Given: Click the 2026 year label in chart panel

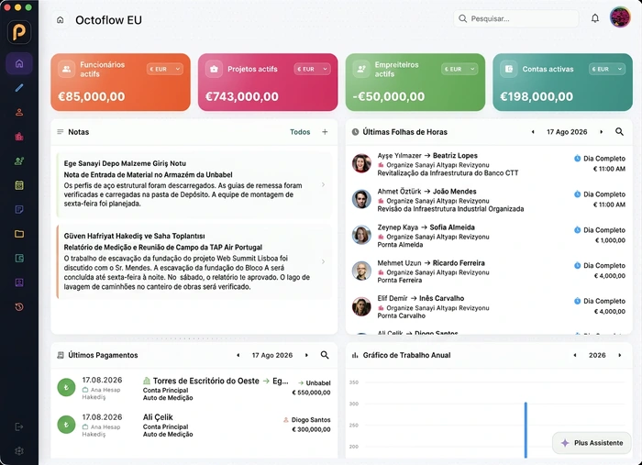Looking at the screenshot, I should [597, 355].
